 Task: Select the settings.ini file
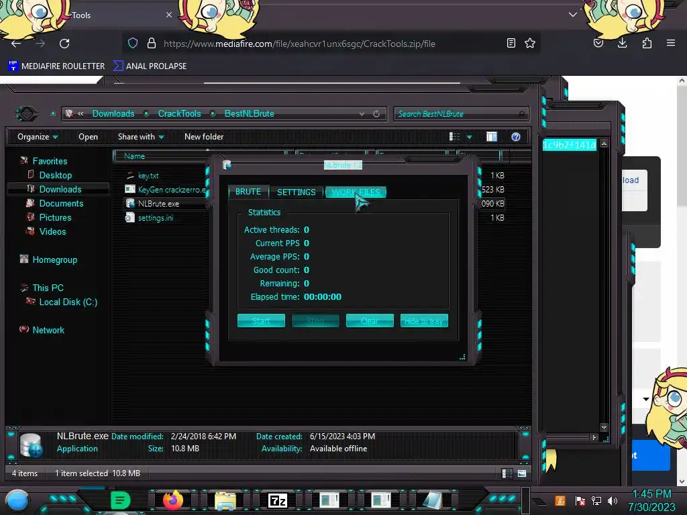pyautogui.click(x=156, y=218)
